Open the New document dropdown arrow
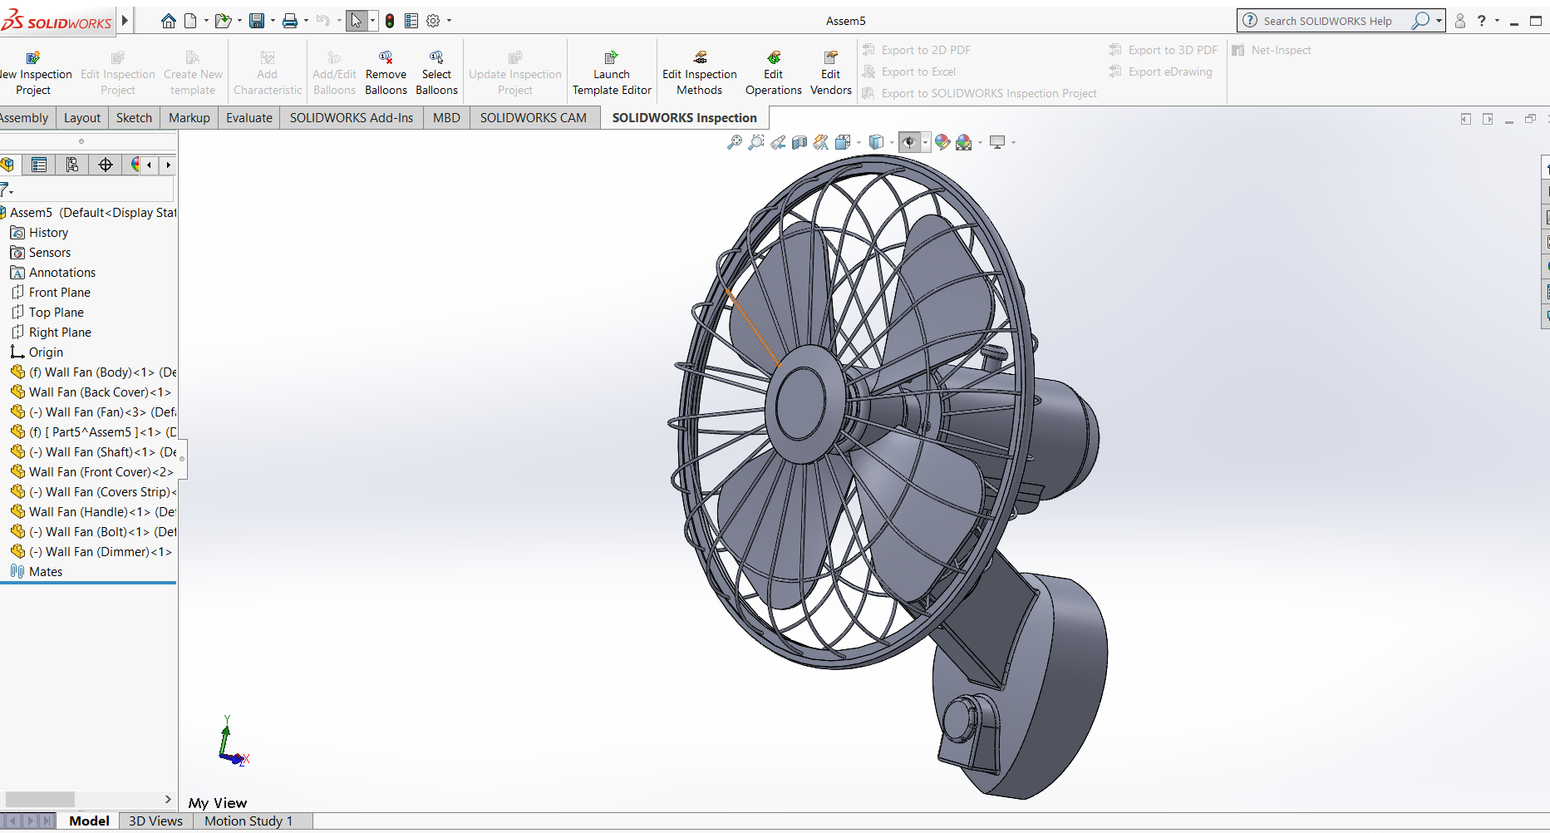Viewport: 1550px width, 833px height. (x=206, y=21)
